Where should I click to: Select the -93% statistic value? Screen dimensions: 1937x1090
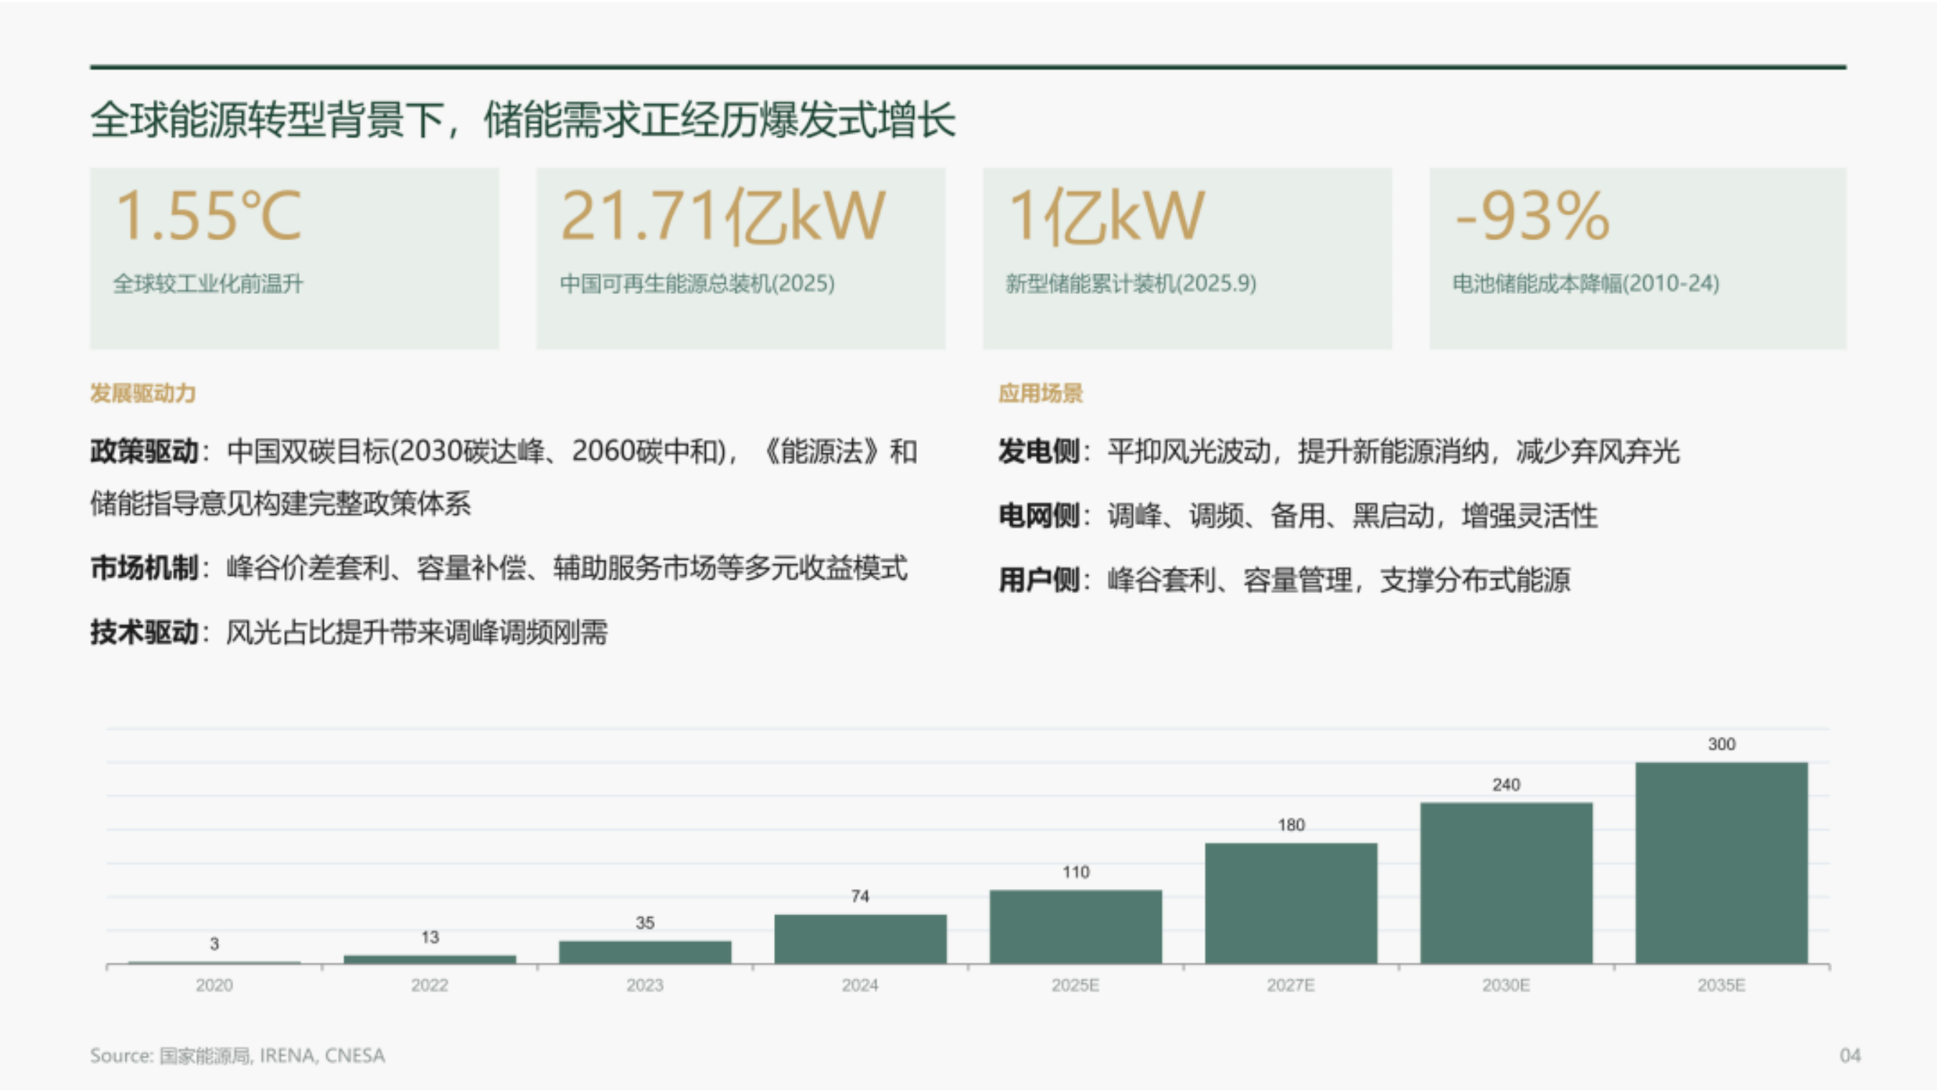pos(1532,217)
